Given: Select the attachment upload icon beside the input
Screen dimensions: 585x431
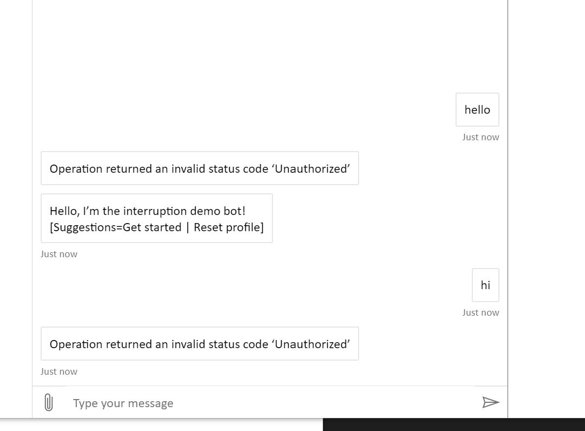Looking at the screenshot, I should (x=49, y=402).
